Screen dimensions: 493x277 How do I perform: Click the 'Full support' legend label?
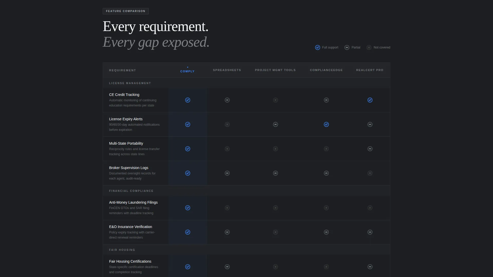[330, 47]
